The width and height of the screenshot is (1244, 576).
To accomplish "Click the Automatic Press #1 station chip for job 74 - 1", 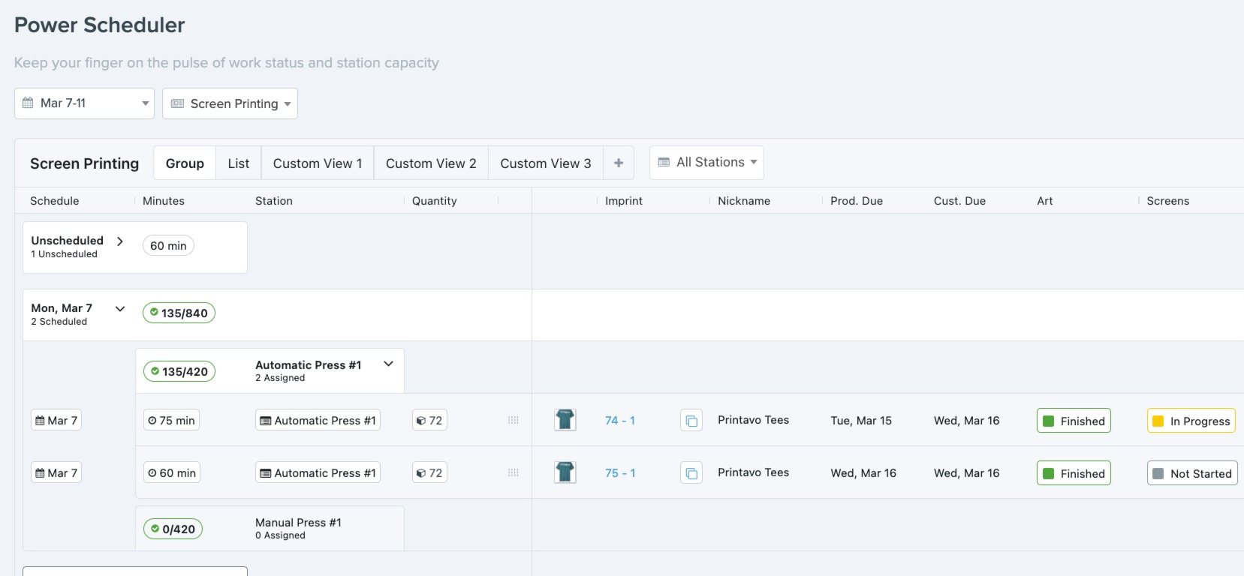I will tap(318, 421).
